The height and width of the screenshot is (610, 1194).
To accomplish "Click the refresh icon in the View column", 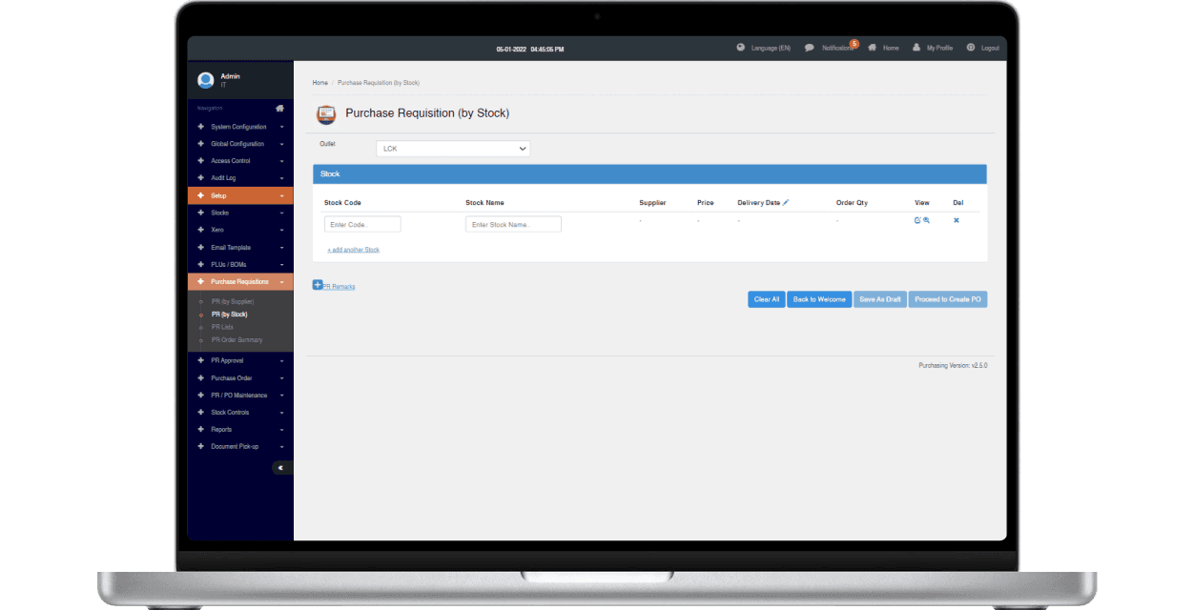I will point(916,220).
